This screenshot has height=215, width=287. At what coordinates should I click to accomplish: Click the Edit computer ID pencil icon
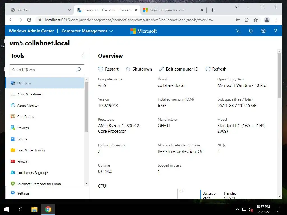tap(161, 69)
